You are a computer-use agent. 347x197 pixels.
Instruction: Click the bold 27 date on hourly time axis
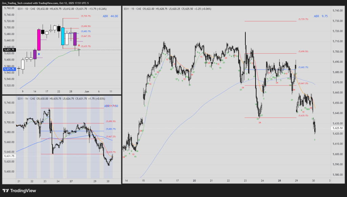pos(71,181)
